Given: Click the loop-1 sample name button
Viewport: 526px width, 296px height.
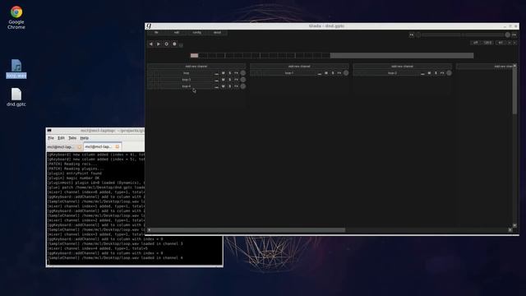Looking at the screenshot, I should point(289,73).
